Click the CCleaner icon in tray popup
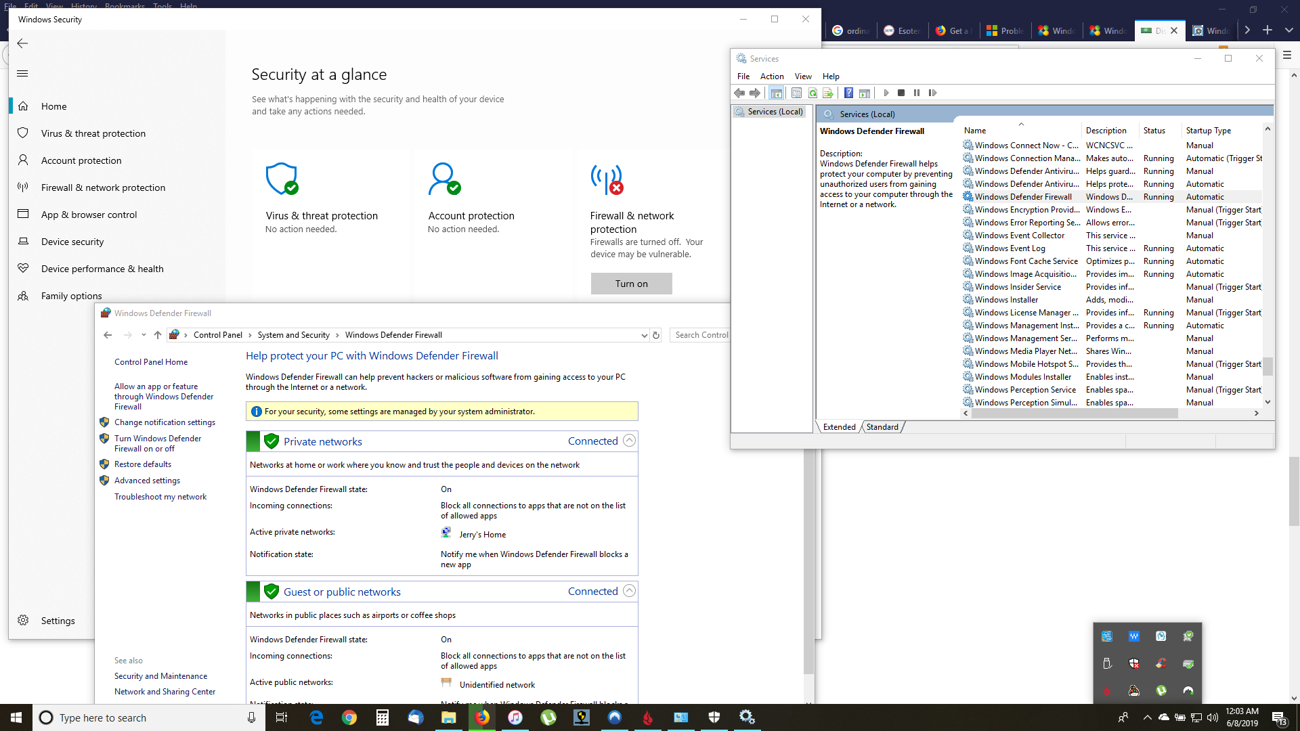1300x731 pixels. [1161, 663]
